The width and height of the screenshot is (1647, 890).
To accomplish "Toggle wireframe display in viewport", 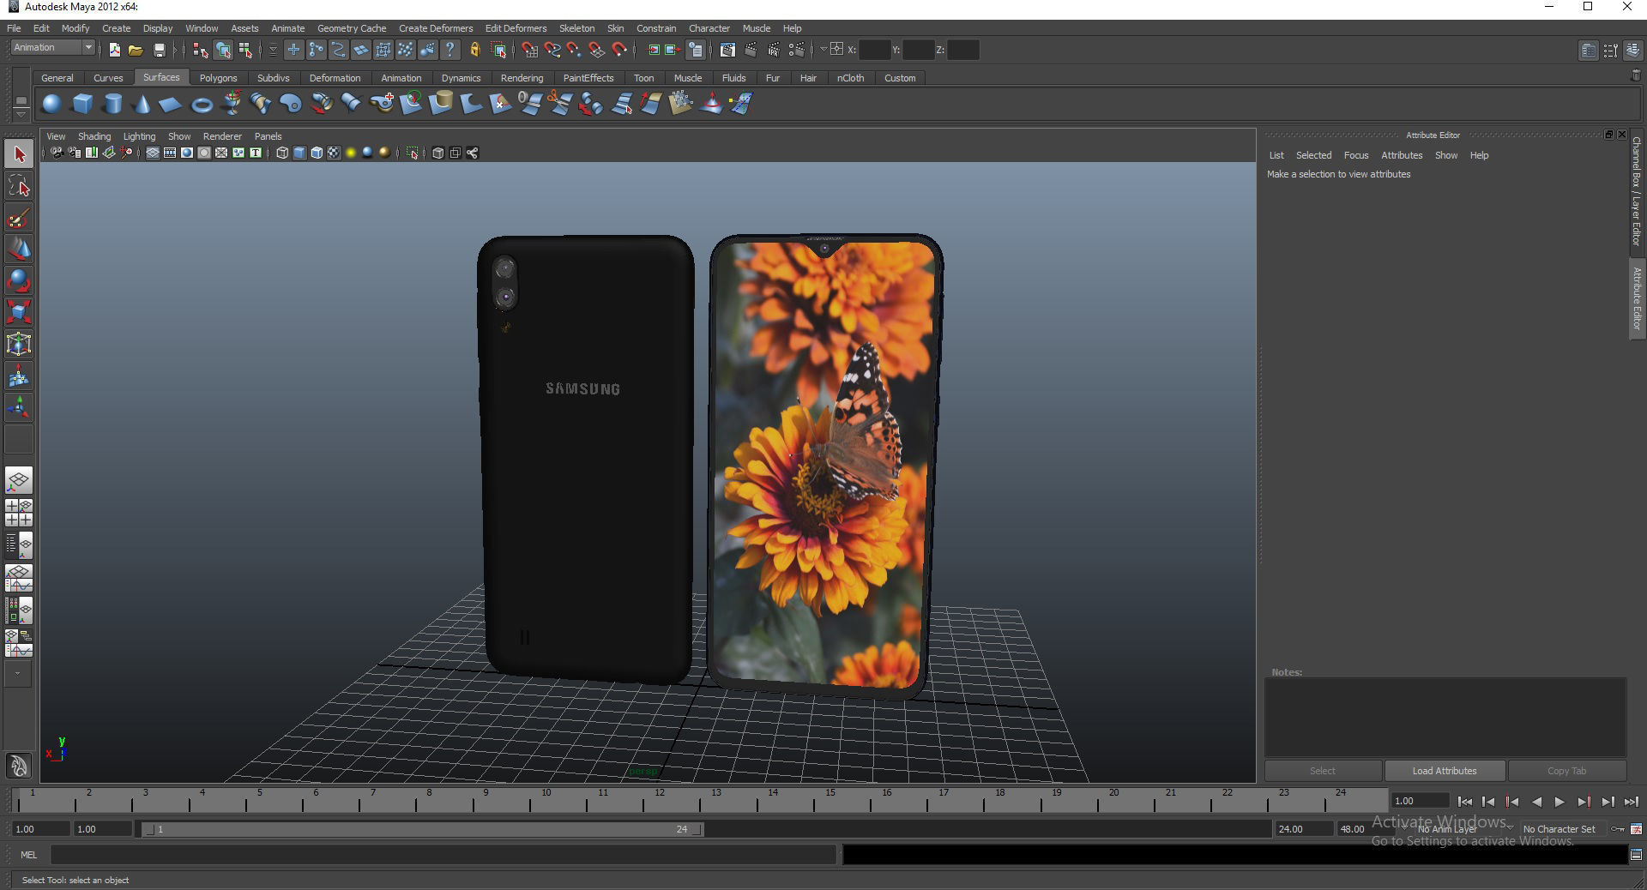I will (282, 153).
